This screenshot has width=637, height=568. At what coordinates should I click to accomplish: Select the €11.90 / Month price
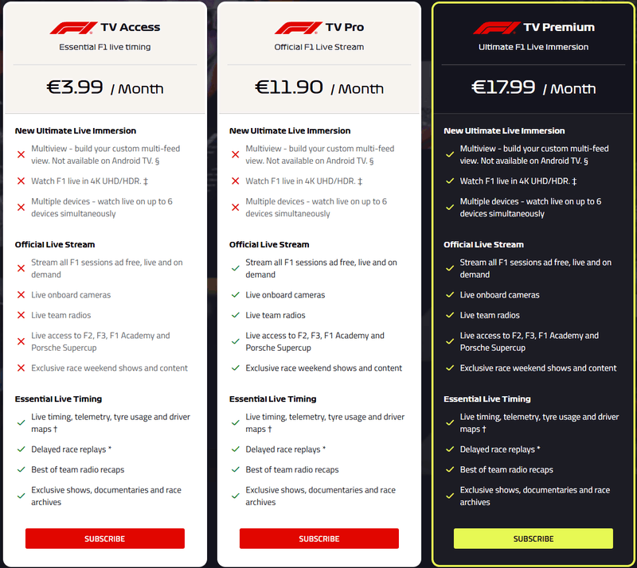(319, 88)
